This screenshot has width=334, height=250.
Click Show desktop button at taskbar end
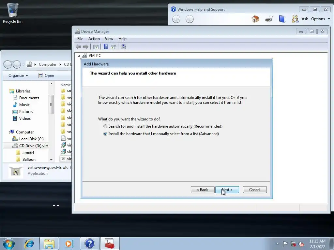332,243
